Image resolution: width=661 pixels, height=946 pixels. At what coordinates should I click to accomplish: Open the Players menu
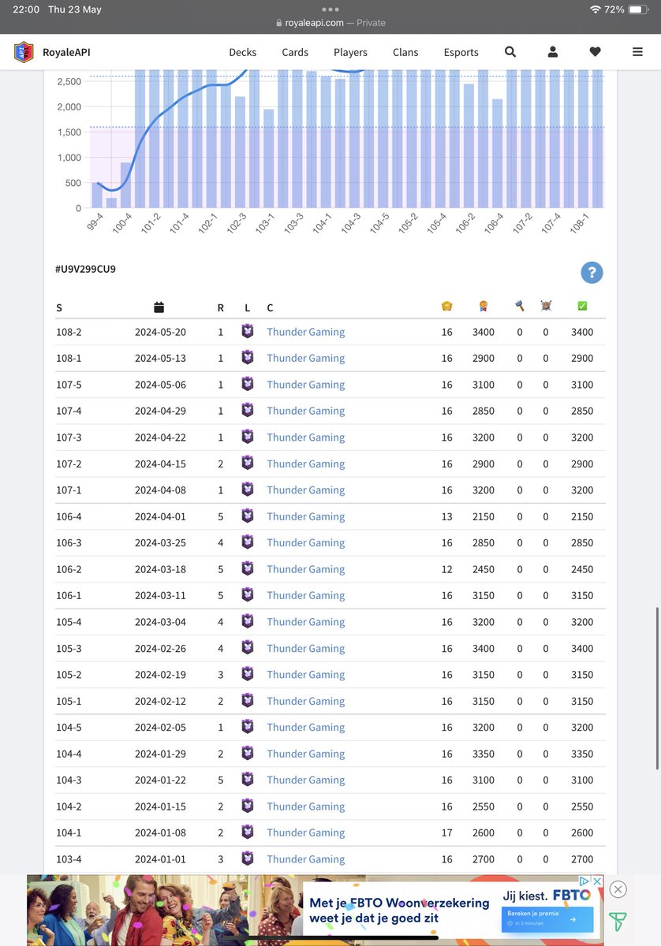[350, 52]
